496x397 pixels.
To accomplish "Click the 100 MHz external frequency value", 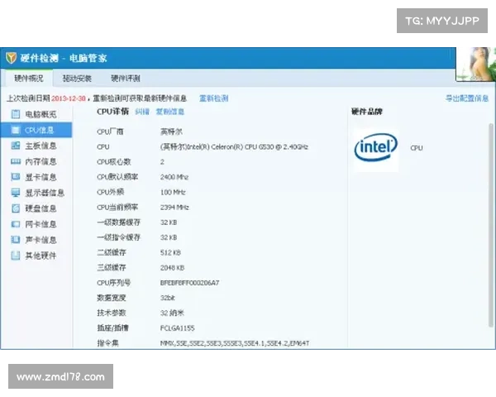I will click(x=173, y=192).
